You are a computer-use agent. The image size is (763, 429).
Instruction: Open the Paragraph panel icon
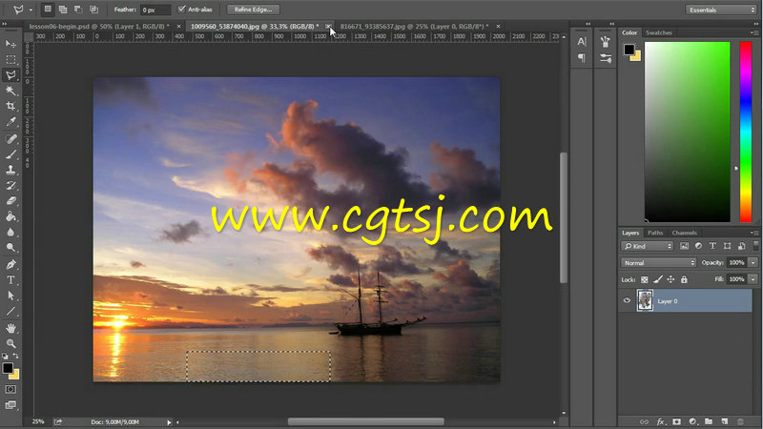[582, 57]
